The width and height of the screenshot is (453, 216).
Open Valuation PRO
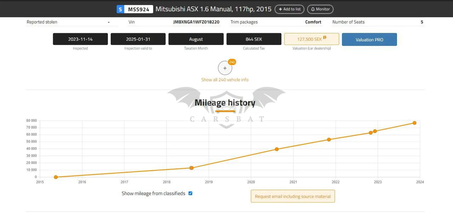click(x=369, y=40)
